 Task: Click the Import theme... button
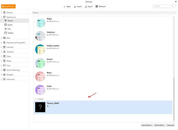click(147, 125)
